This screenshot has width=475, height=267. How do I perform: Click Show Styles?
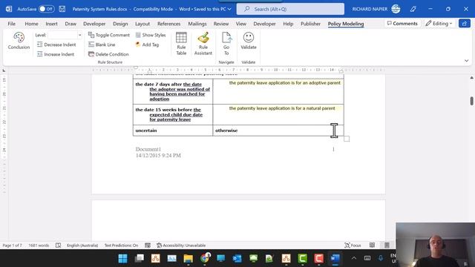[151, 35]
